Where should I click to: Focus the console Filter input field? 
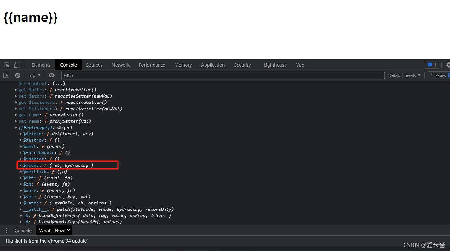coord(223,75)
